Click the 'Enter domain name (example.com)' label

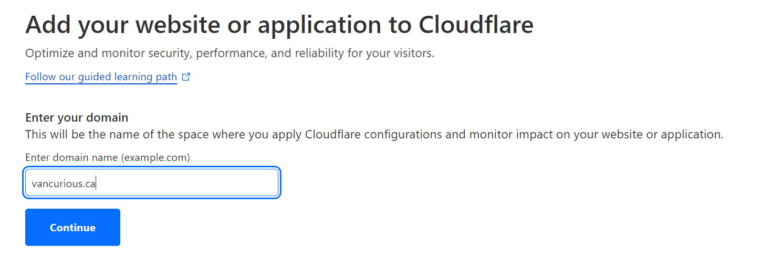point(108,157)
